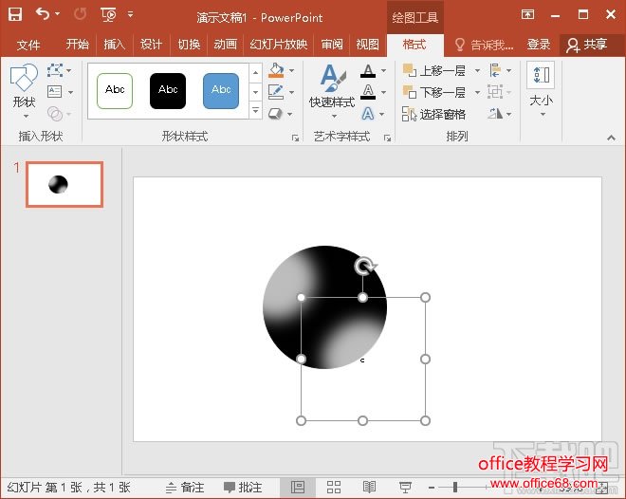Click the Save icon in quick access toolbar
The width and height of the screenshot is (626, 499).
[15, 14]
